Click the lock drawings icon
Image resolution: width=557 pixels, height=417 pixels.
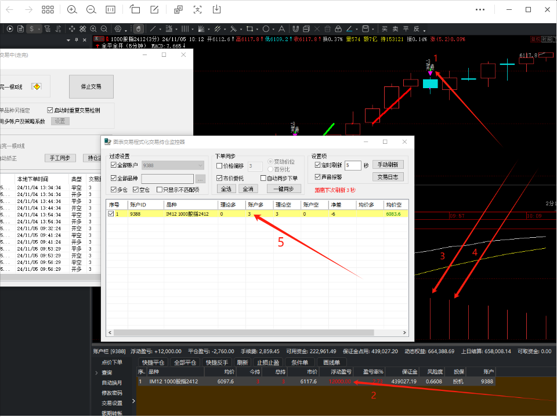click(338, 29)
